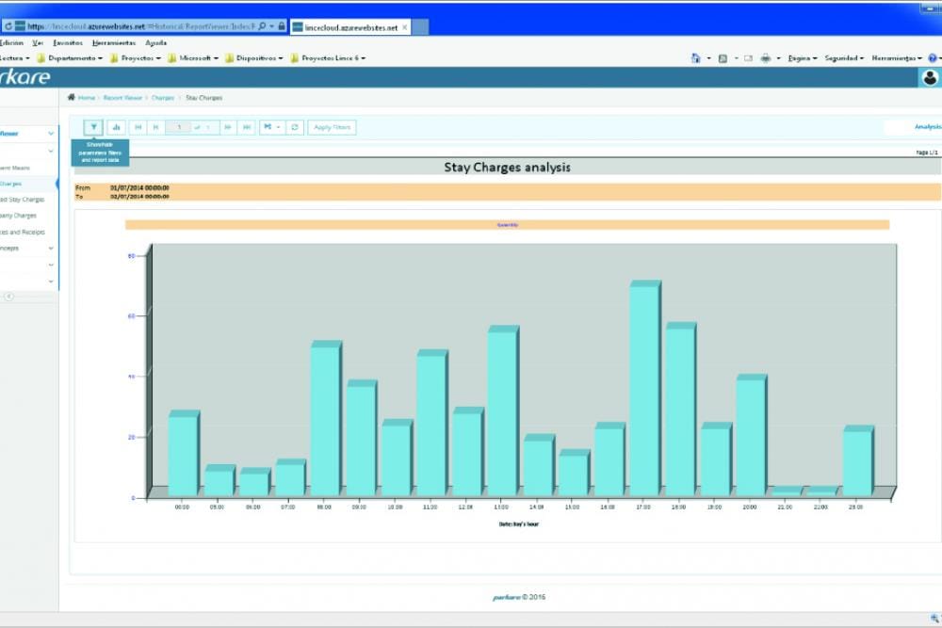The image size is (942, 628).
Task: Jump to the first report page
Action: click(138, 127)
